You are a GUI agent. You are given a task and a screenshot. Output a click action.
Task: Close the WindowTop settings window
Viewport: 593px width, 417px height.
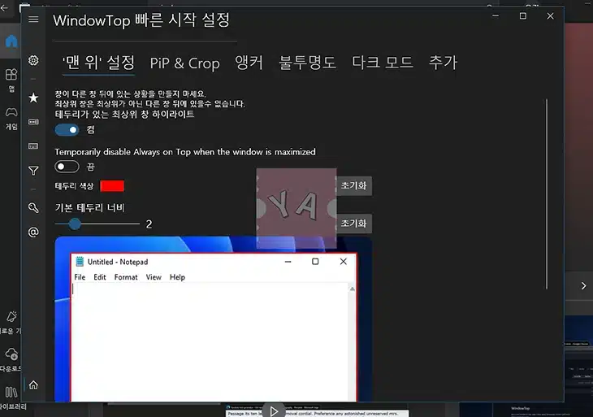[x=550, y=16]
